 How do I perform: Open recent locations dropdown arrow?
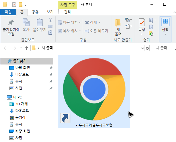[x=21, y=48]
